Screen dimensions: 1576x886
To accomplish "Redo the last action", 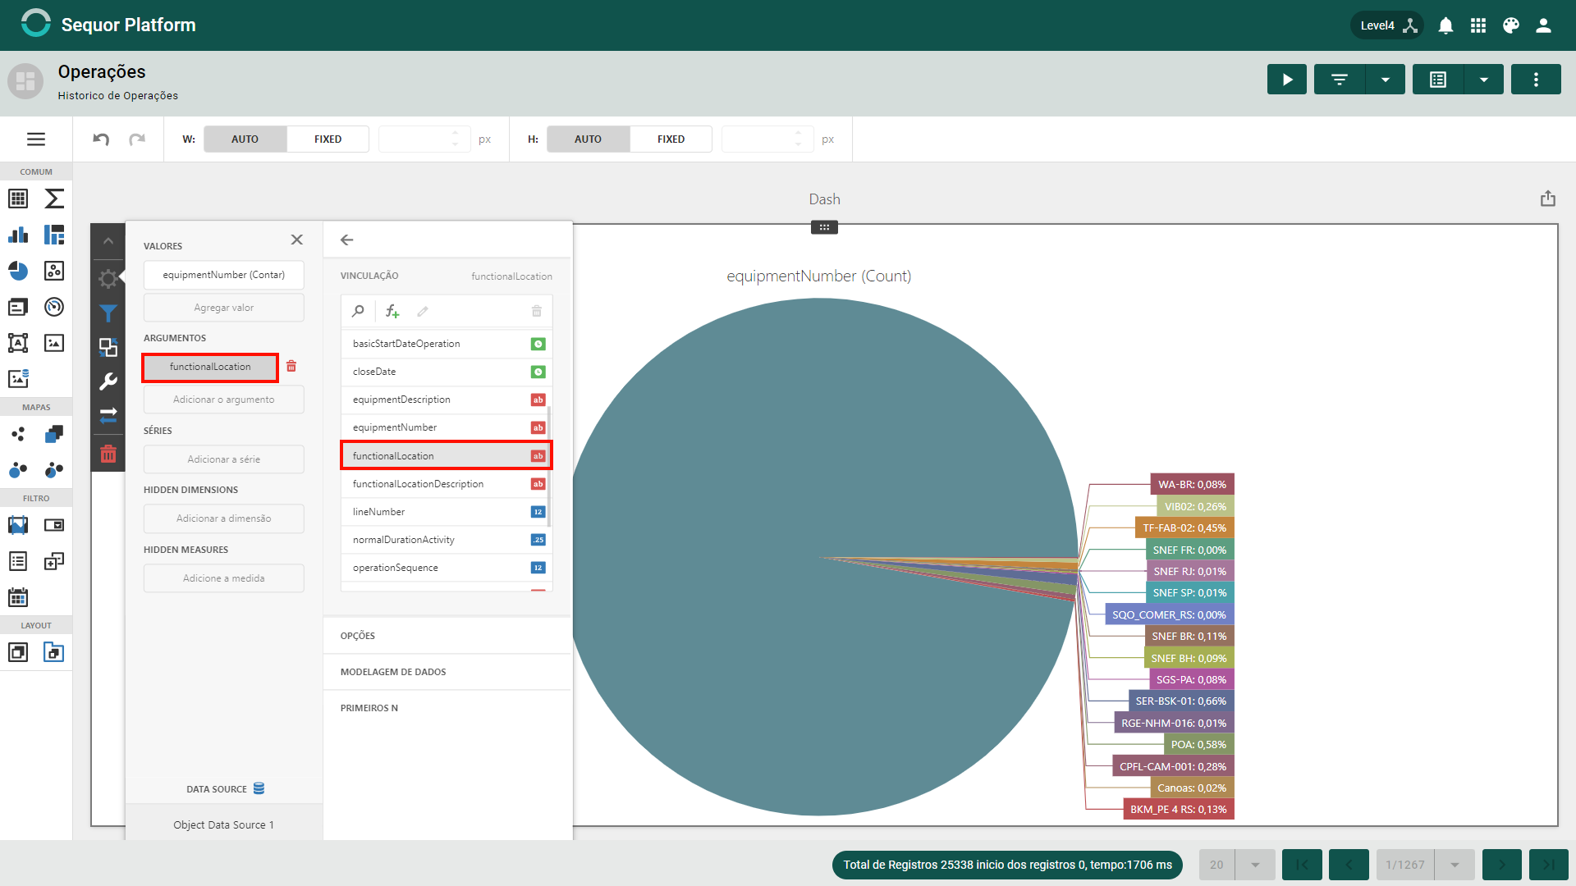I will pos(137,139).
